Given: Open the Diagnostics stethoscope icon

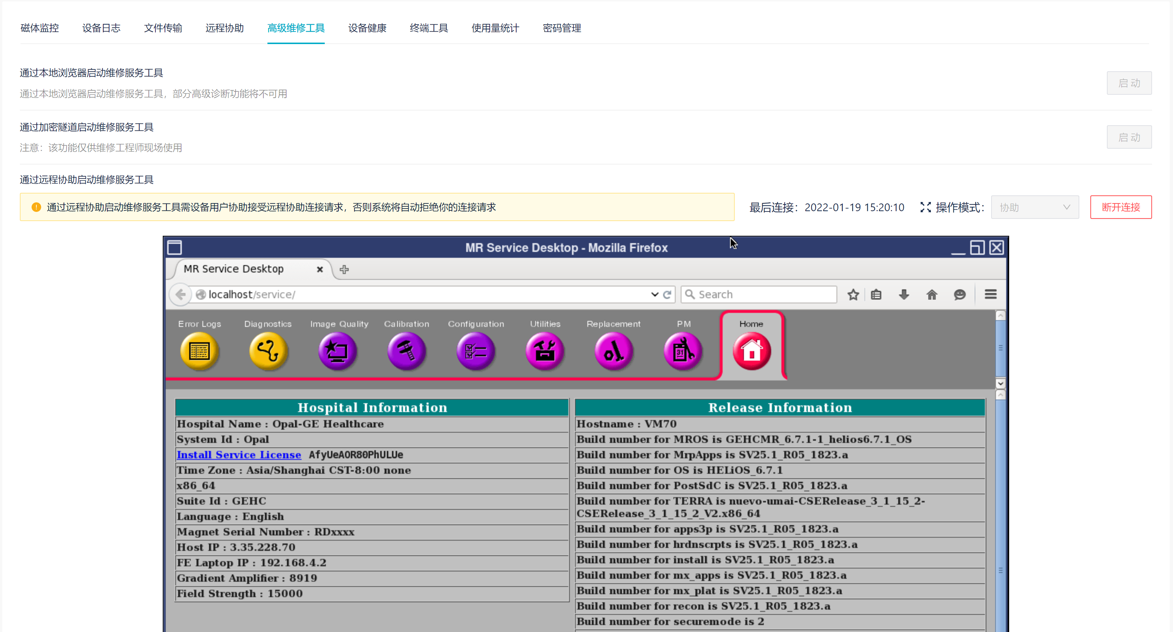Looking at the screenshot, I should pos(268,351).
